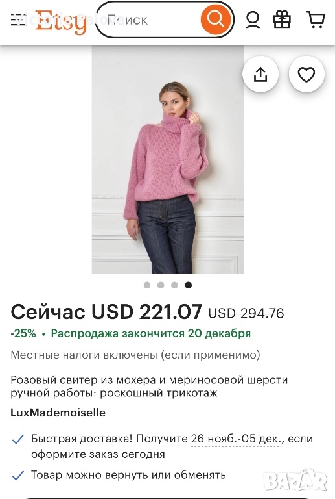The height and width of the screenshot is (499, 335).
Task: Click the Товар можно вернуть или обменять line
Action: pyautogui.click(x=128, y=475)
